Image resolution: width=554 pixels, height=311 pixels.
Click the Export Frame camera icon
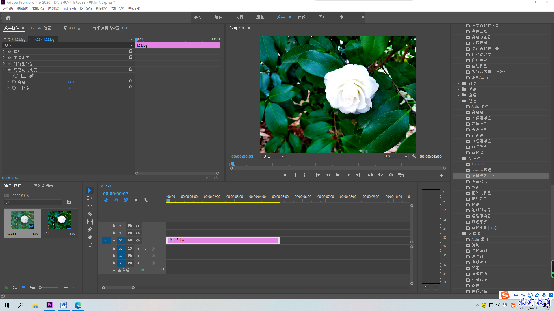(391, 175)
